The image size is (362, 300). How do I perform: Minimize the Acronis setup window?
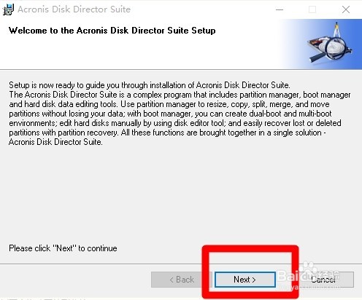tap(280, 9)
